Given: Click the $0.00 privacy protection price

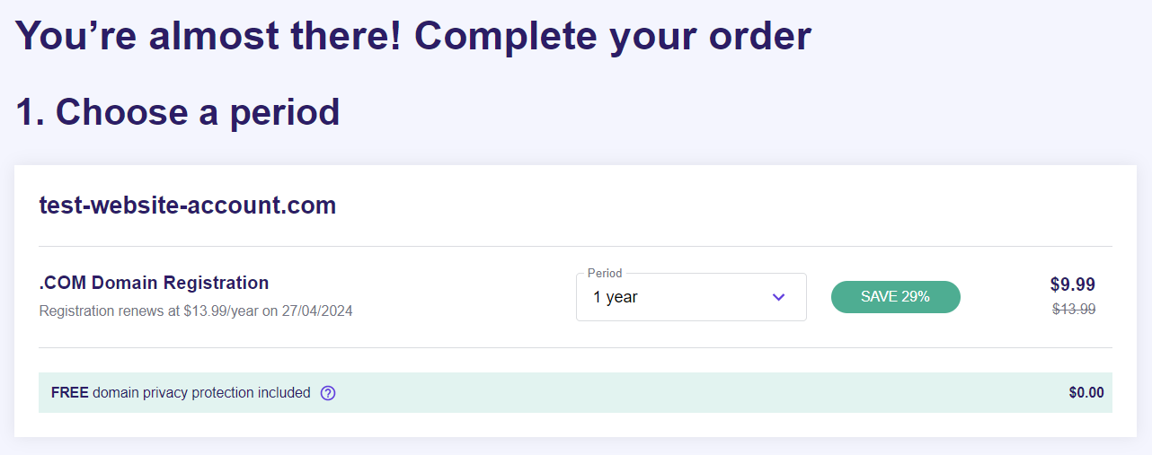Looking at the screenshot, I should [x=1086, y=393].
